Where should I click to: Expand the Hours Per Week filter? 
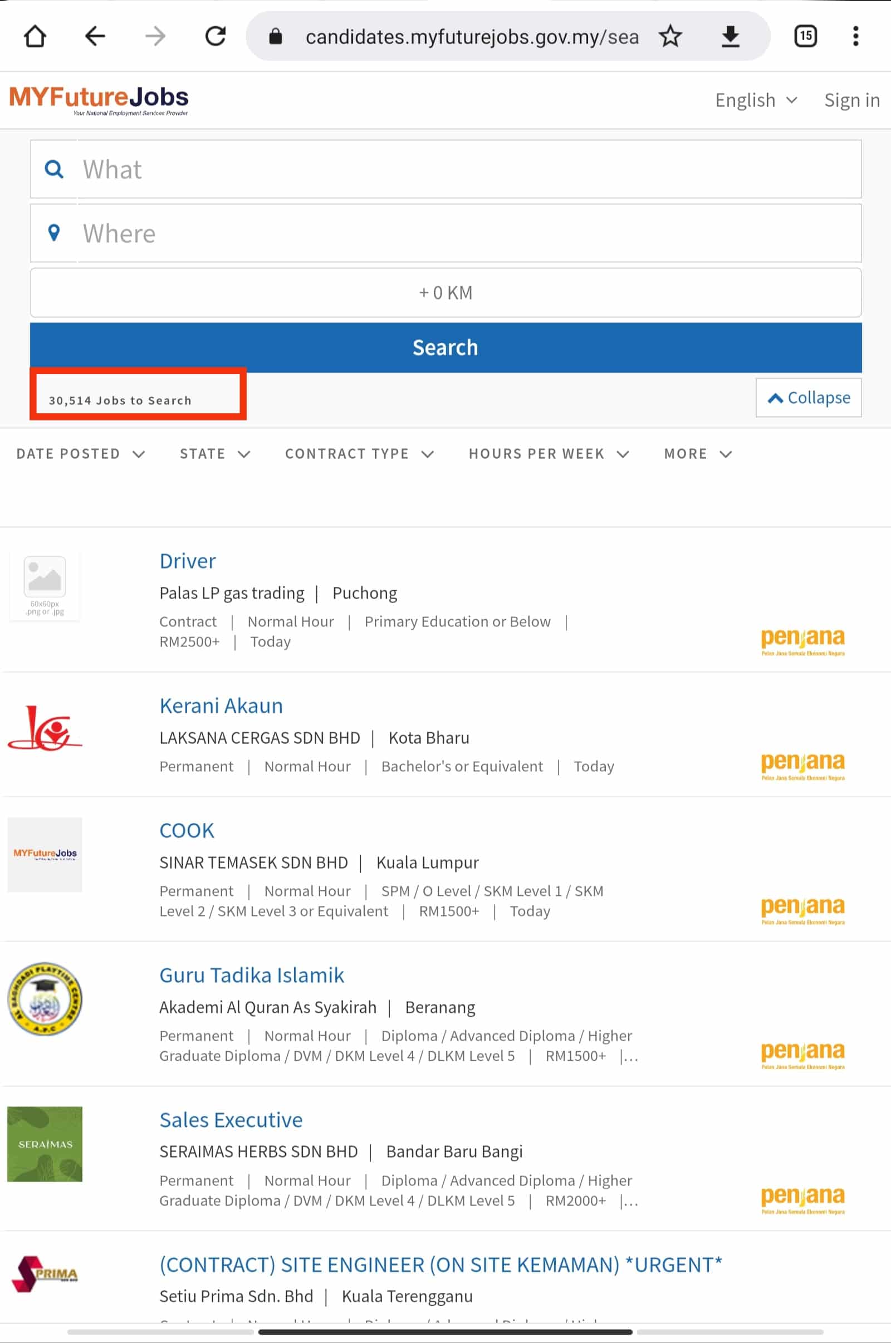[x=549, y=453]
